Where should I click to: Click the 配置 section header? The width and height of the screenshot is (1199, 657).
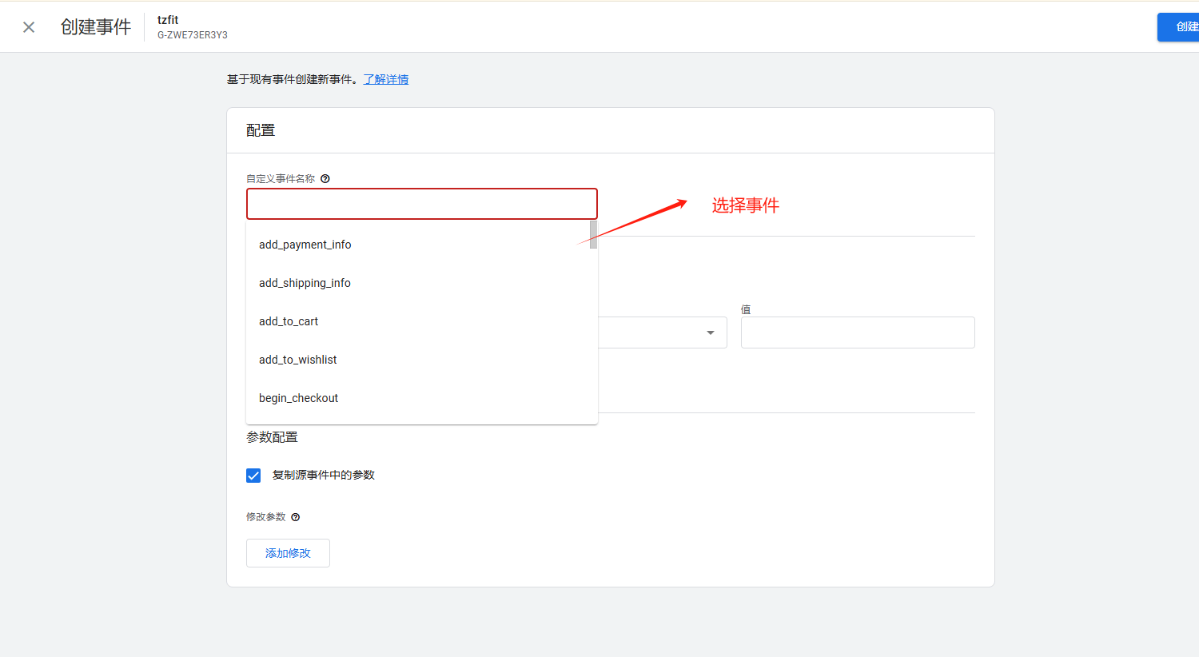point(261,130)
